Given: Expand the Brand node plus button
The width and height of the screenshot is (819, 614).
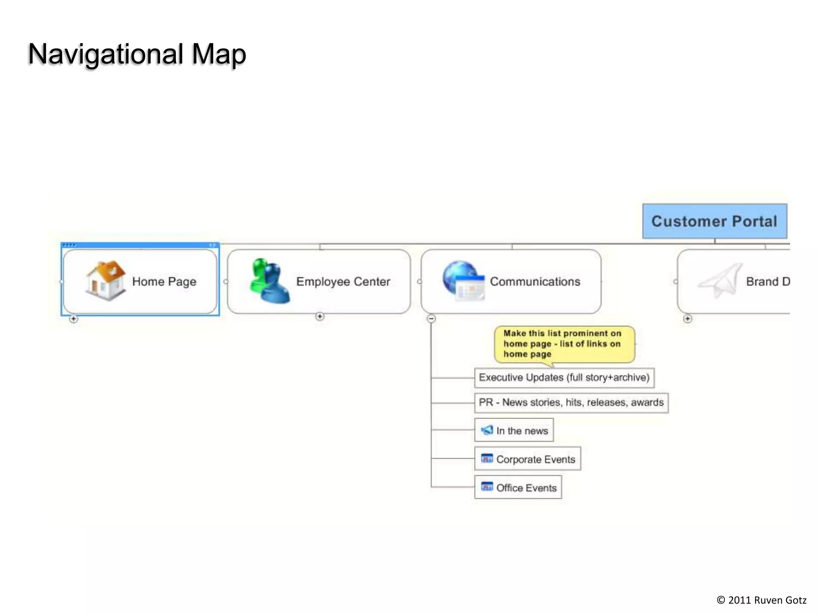Looking at the screenshot, I should coord(687,319).
